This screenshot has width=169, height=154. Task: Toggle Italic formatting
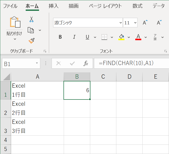click(74, 37)
